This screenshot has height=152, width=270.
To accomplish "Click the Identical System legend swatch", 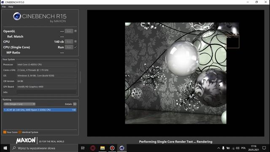I will tap(20, 132).
